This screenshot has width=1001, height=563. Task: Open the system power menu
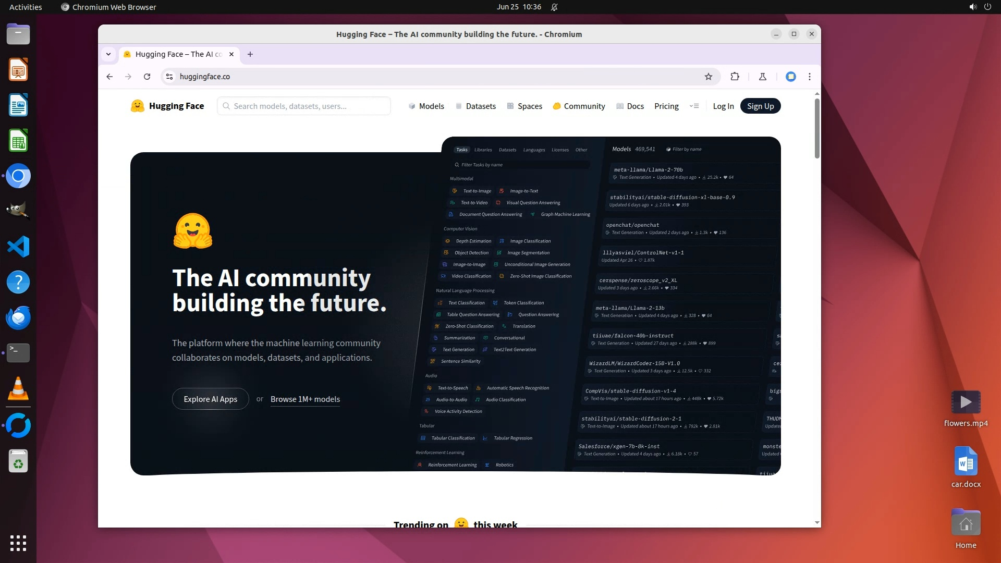987,7
